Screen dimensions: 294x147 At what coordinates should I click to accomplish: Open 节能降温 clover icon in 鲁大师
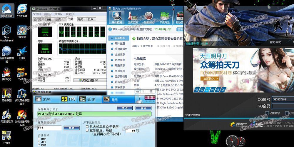pyautogui.click(x=165, y=17)
